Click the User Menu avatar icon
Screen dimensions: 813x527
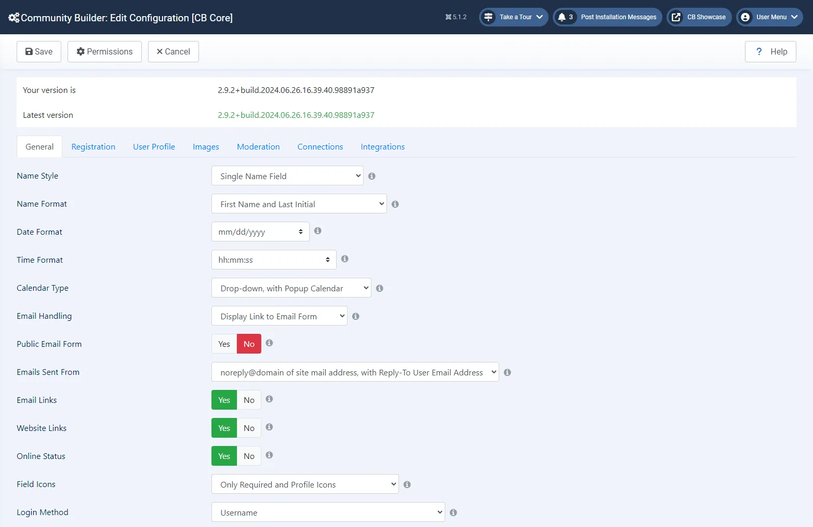coord(745,17)
